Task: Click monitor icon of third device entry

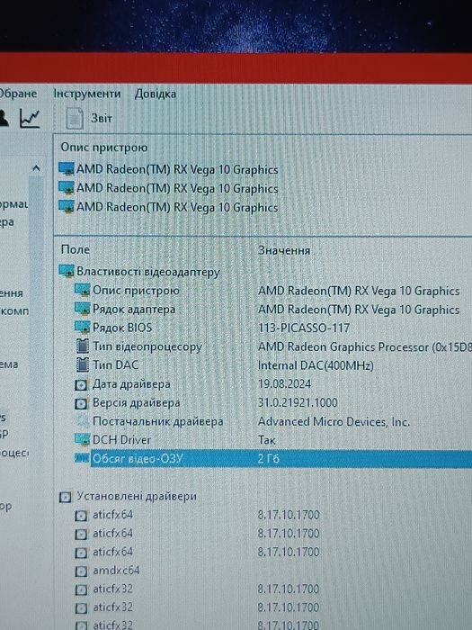Action: [67, 206]
